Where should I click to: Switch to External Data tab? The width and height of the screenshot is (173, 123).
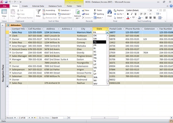(38, 6)
